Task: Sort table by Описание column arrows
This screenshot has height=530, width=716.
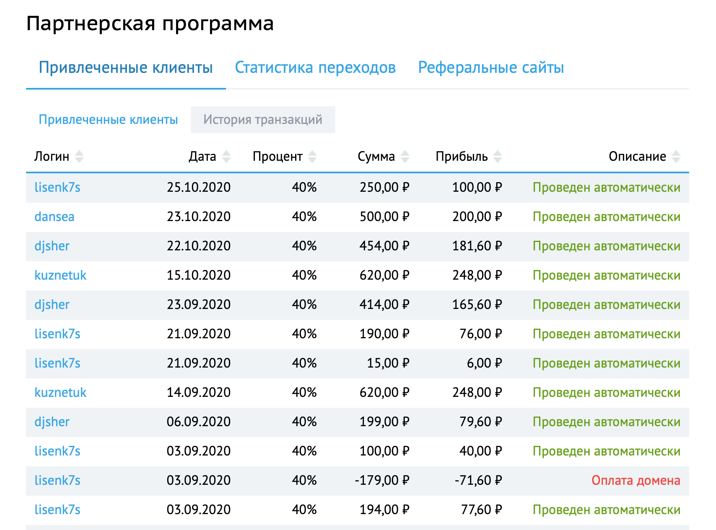Action: coord(676,157)
